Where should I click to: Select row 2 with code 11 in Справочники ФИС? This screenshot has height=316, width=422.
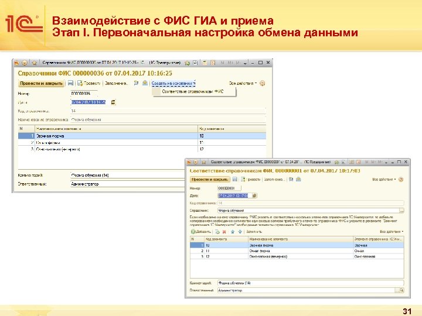[x=142, y=142]
